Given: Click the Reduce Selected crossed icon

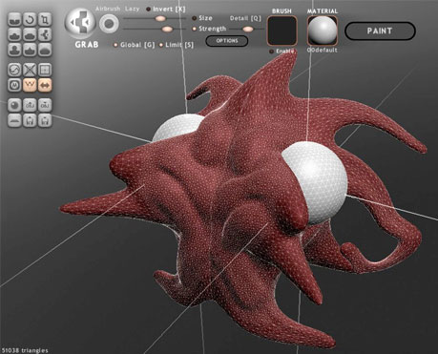Looking at the screenshot, I should pos(30,70).
